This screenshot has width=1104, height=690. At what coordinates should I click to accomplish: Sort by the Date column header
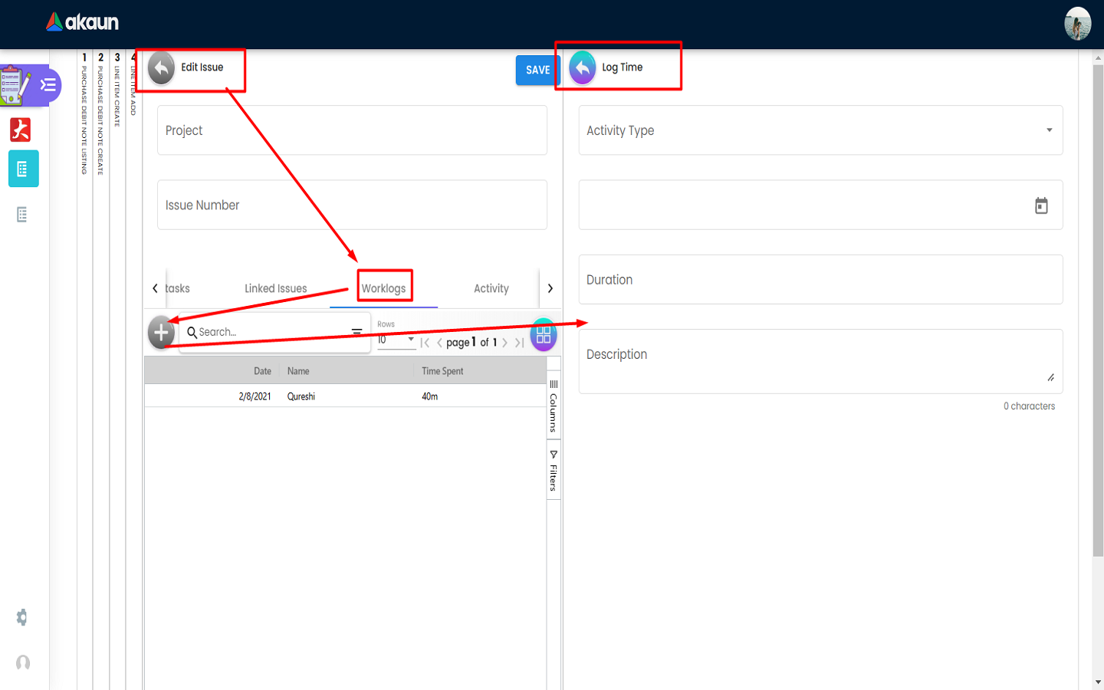click(262, 371)
